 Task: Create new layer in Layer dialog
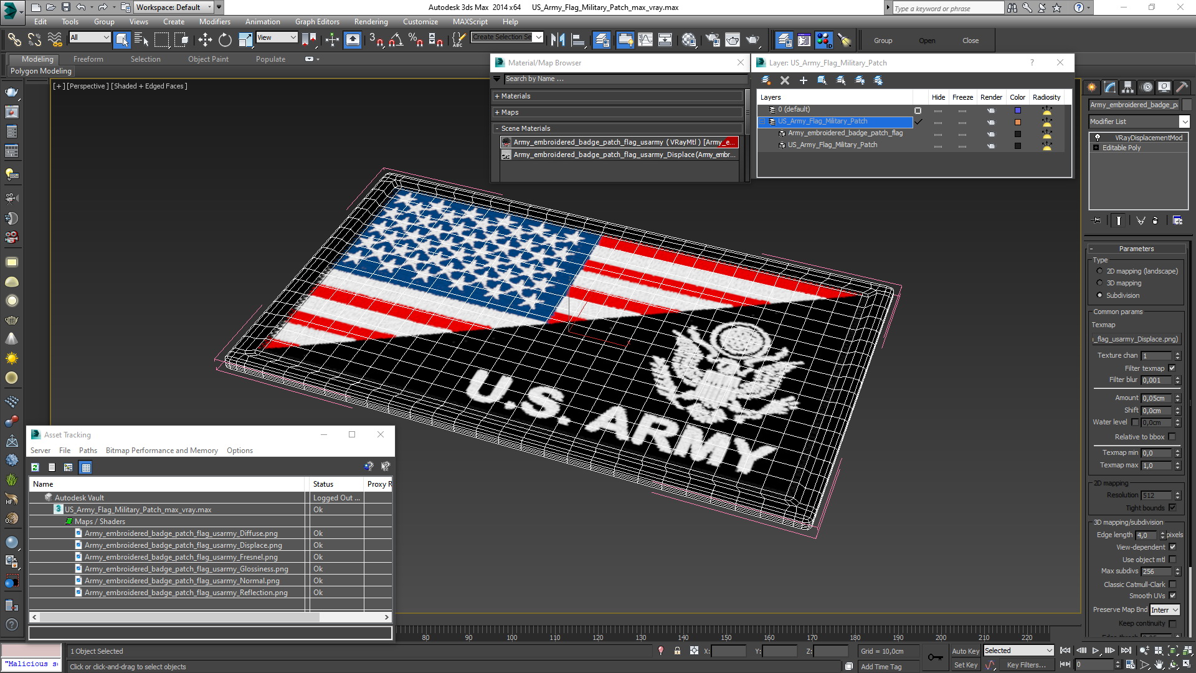coord(766,80)
